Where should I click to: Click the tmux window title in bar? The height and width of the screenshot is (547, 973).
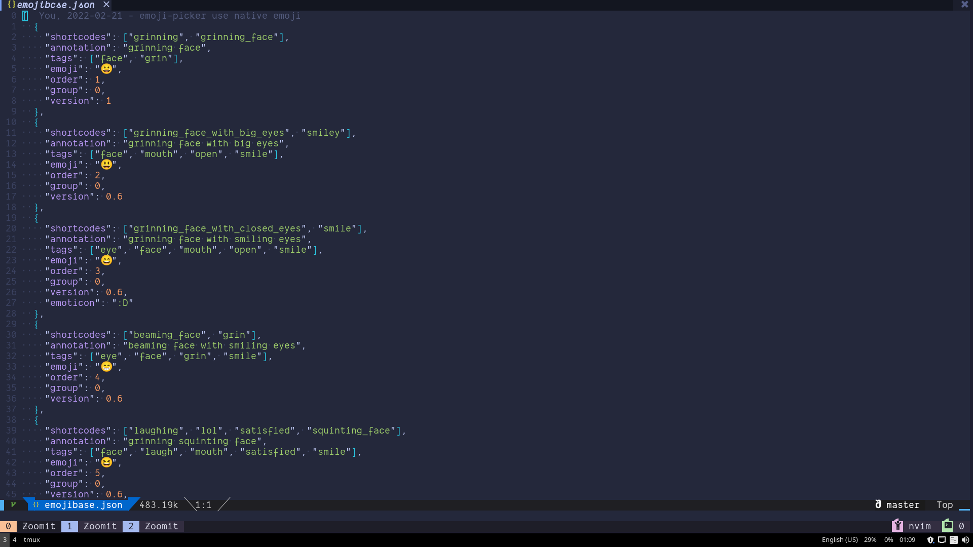(x=32, y=540)
